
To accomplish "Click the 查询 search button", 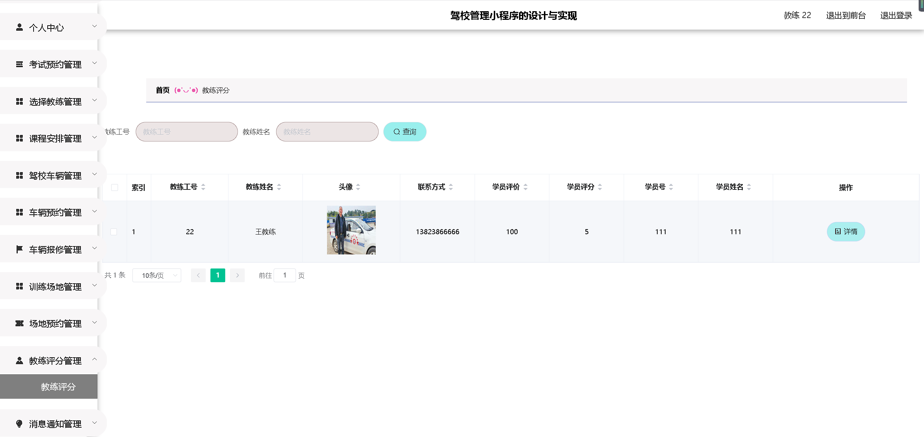I will tap(405, 132).
